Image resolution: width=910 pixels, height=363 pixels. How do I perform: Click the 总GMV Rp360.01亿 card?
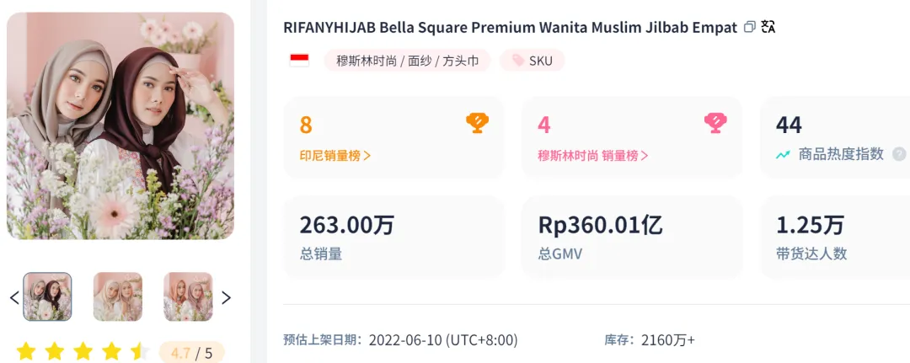coord(631,238)
